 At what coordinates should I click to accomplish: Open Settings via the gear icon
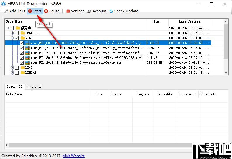point(68,11)
